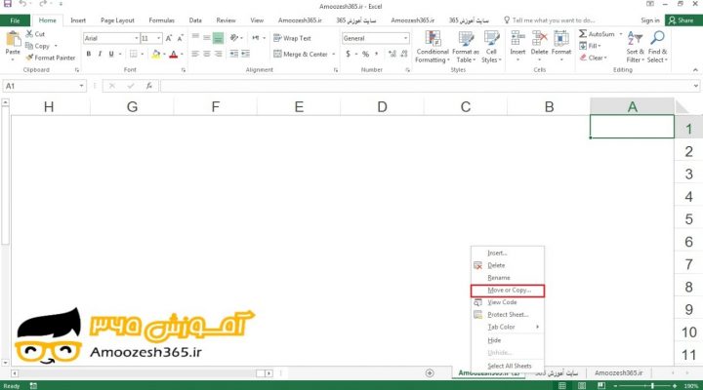Image resolution: width=703 pixels, height=390 pixels.
Task: Choose Protect Sheet in the context menu
Action: [508, 314]
